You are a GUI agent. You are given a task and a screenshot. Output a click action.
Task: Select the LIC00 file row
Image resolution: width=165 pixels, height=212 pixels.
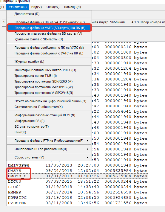click(x=78, y=182)
